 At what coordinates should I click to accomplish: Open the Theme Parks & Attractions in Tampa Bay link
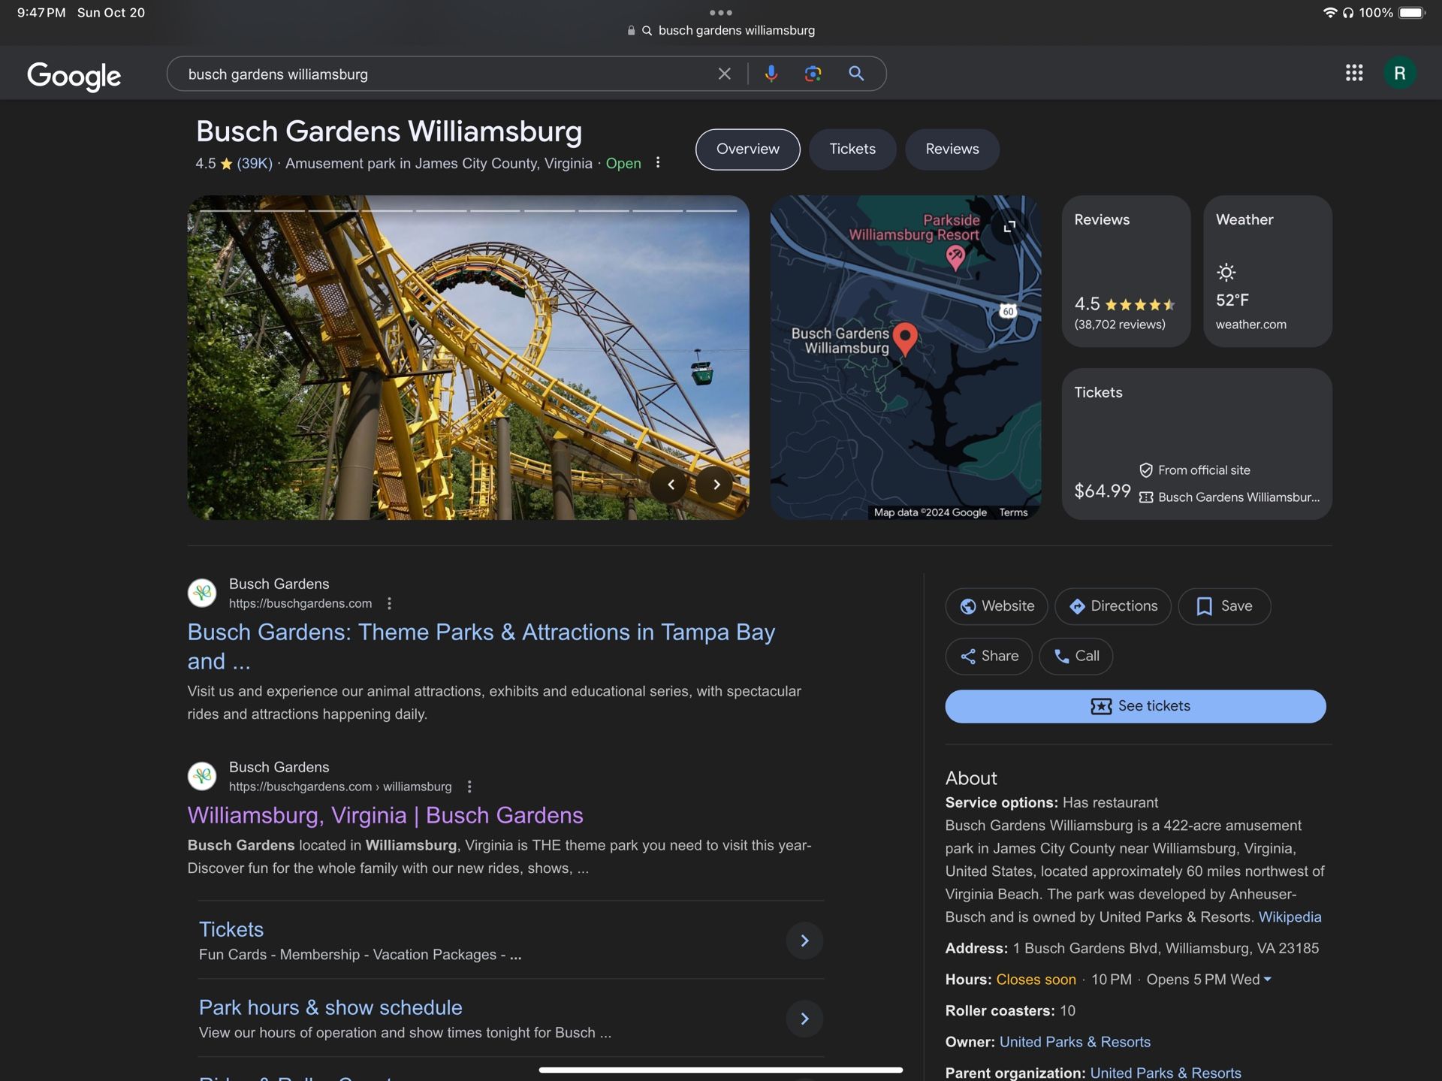[481, 647]
